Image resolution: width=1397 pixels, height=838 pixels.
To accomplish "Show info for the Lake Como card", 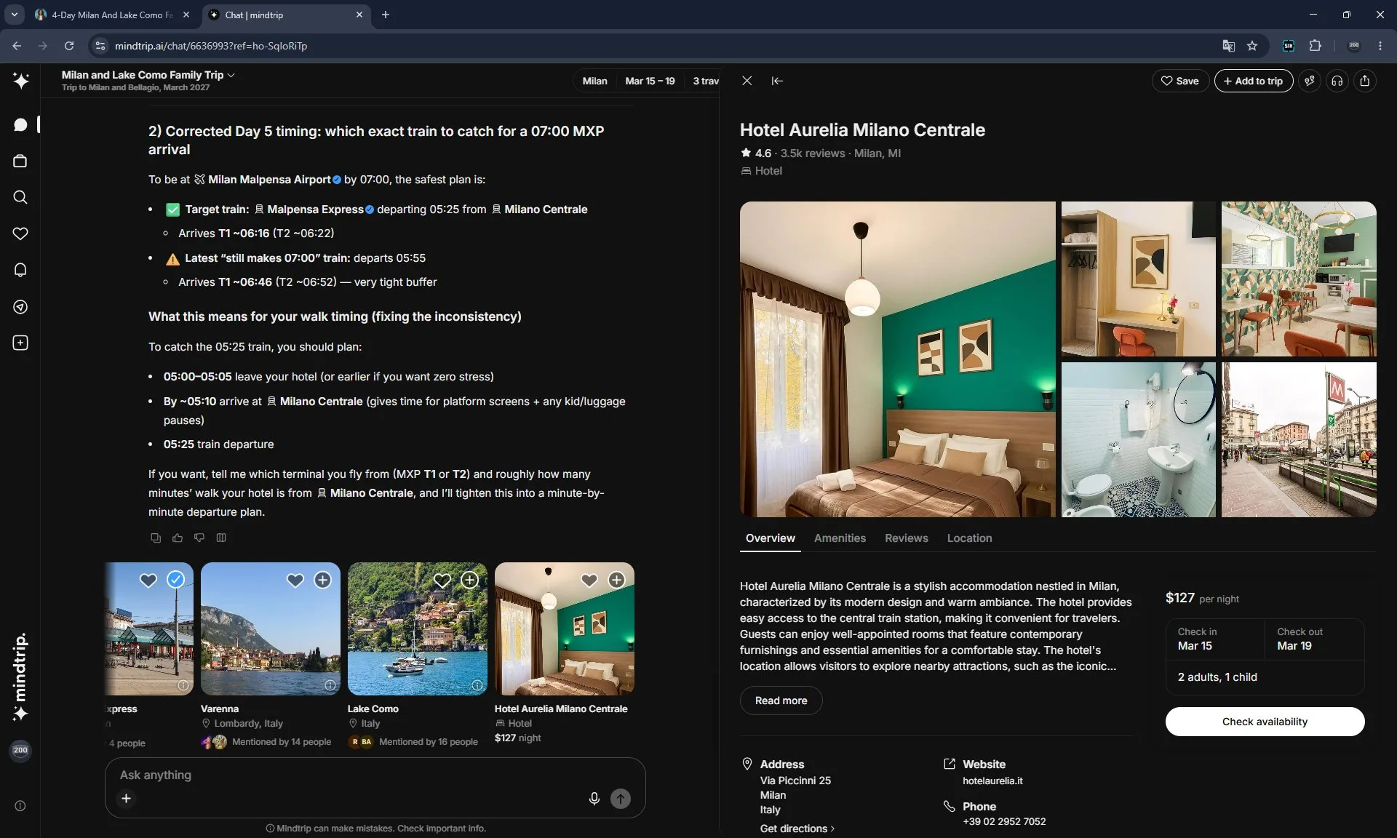I will click(477, 685).
